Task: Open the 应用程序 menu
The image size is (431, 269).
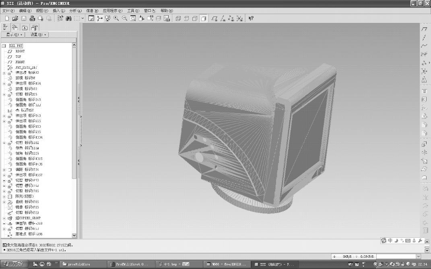Action: tap(112, 11)
